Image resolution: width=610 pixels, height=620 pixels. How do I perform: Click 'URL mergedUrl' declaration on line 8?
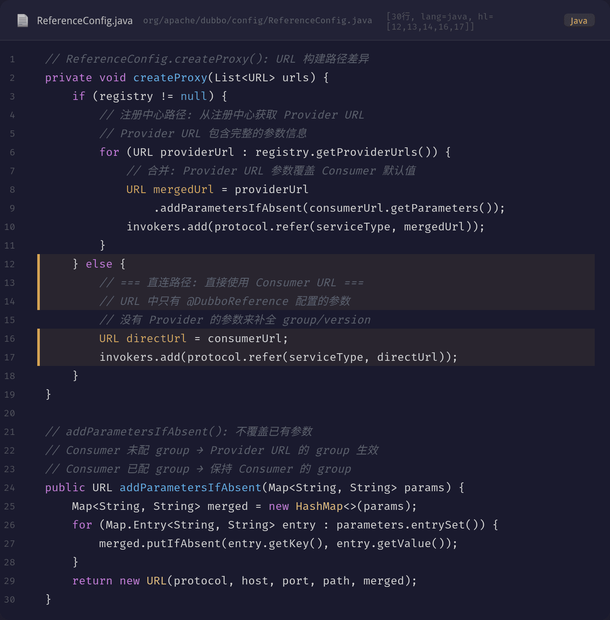click(x=170, y=189)
